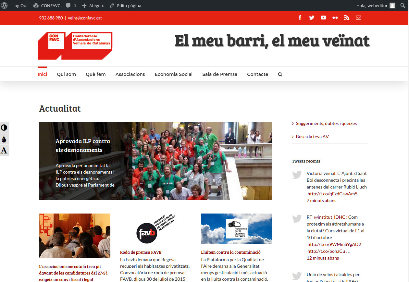Click the Busca la teva AV link
409x282 pixels.
312,137
